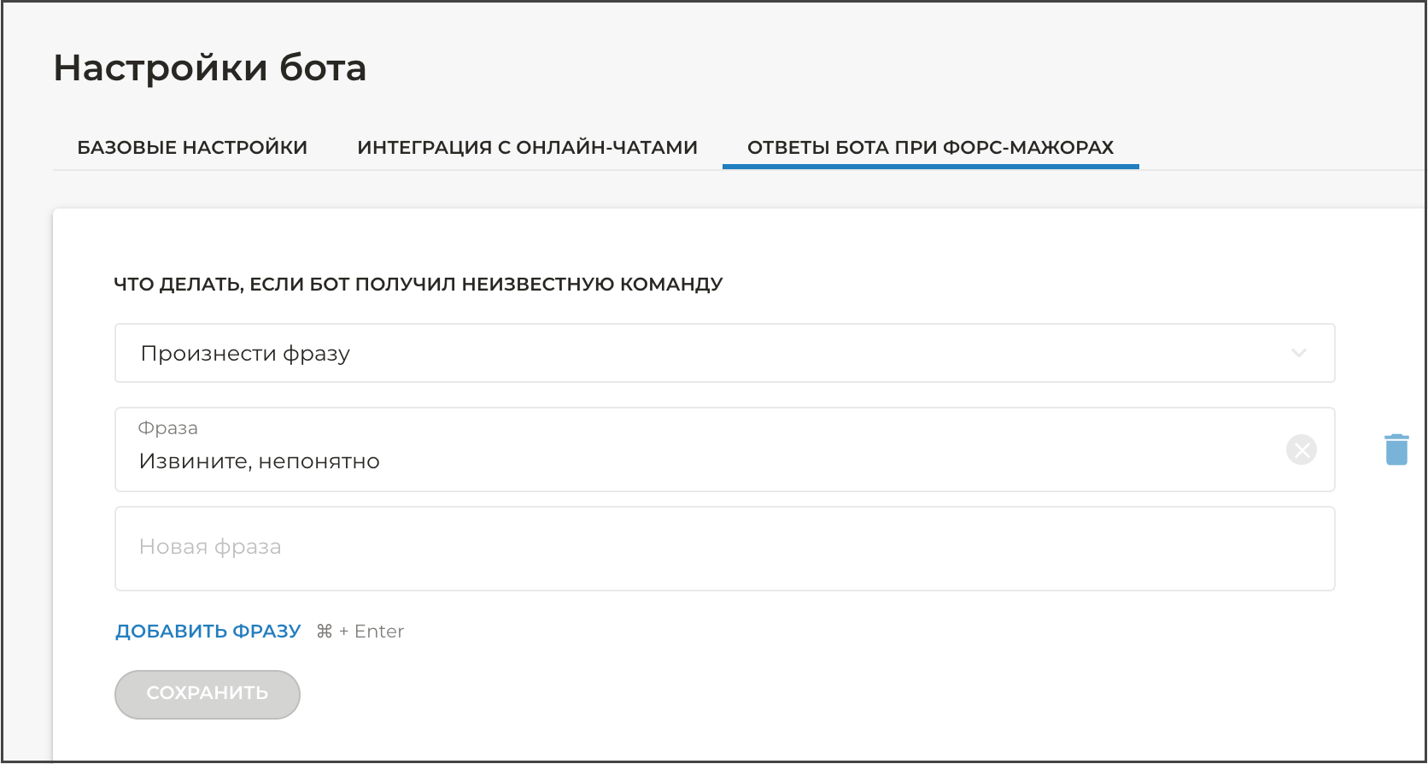
Task: Click the small 'Фраза' field label
Action: click(x=168, y=428)
